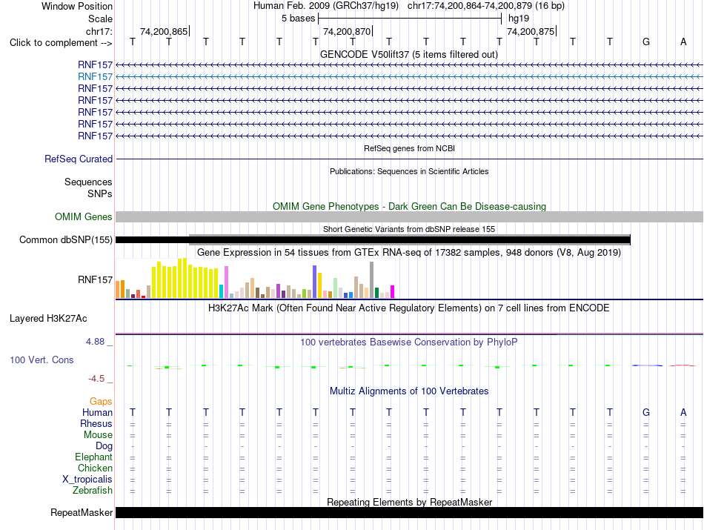
Task: Click the -4.5 PhyloP lower scale value
Action: pyautogui.click(x=96, y=379)
